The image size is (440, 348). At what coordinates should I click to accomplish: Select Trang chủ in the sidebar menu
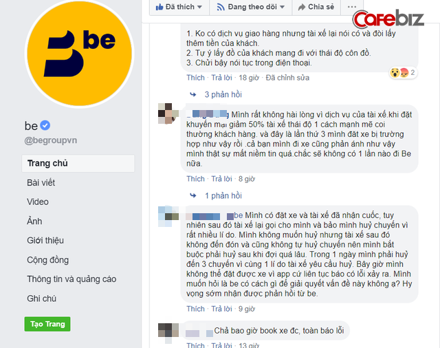coord(78,163)
